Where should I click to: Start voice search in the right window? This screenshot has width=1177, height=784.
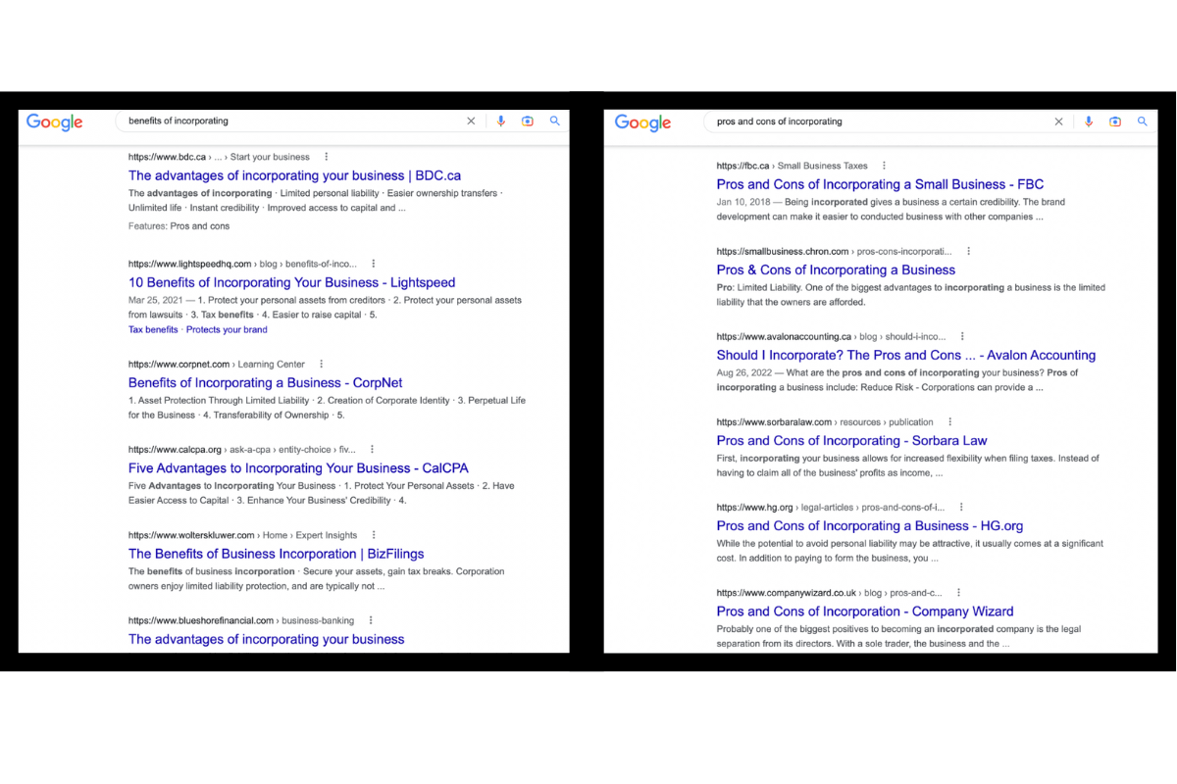[1088, 122]
